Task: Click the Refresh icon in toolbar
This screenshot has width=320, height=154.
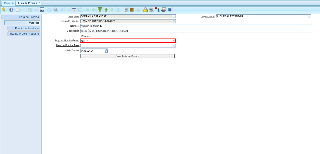Action: 49,10
